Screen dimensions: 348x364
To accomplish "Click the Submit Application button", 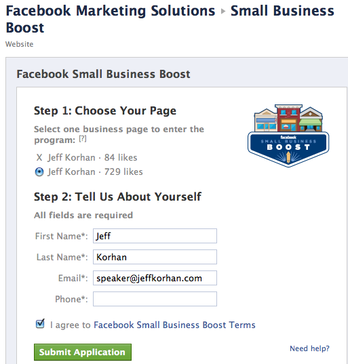I will (83, 352).
